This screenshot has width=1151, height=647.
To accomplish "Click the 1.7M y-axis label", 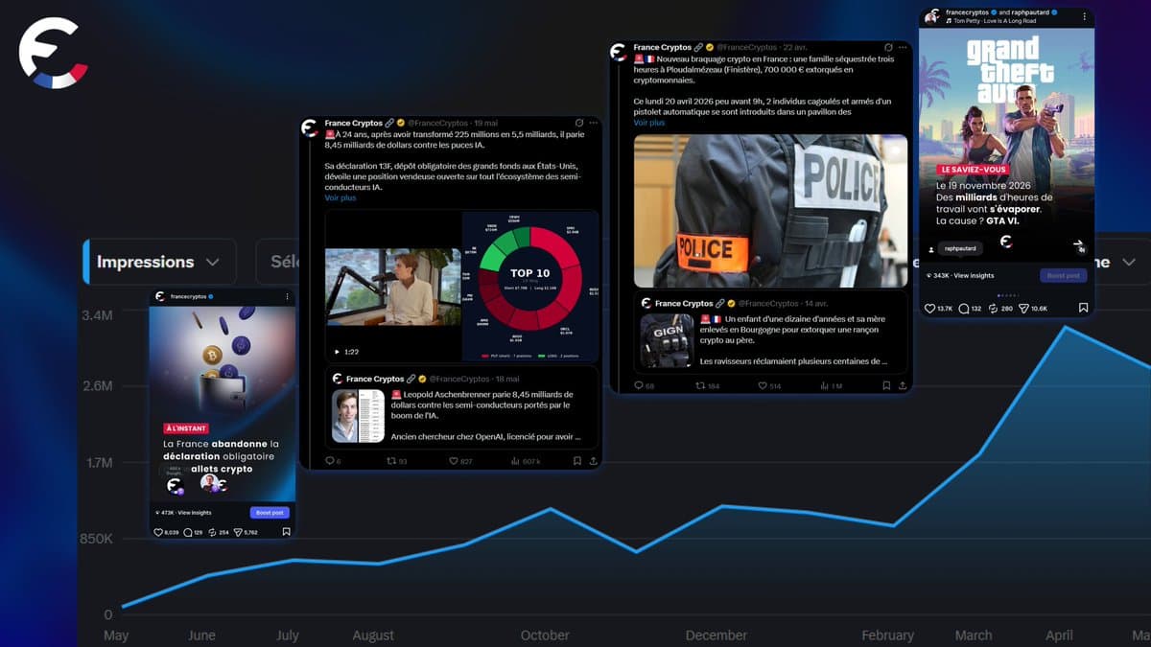I will [99, 462].
